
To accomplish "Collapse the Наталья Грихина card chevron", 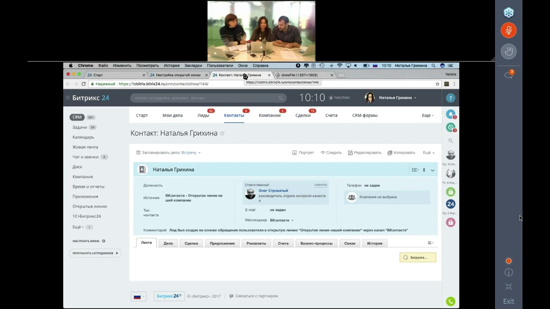I will click(433, 170).
